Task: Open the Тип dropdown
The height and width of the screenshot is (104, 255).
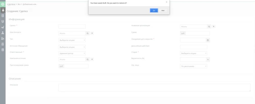Action: [x=72, y=40]
